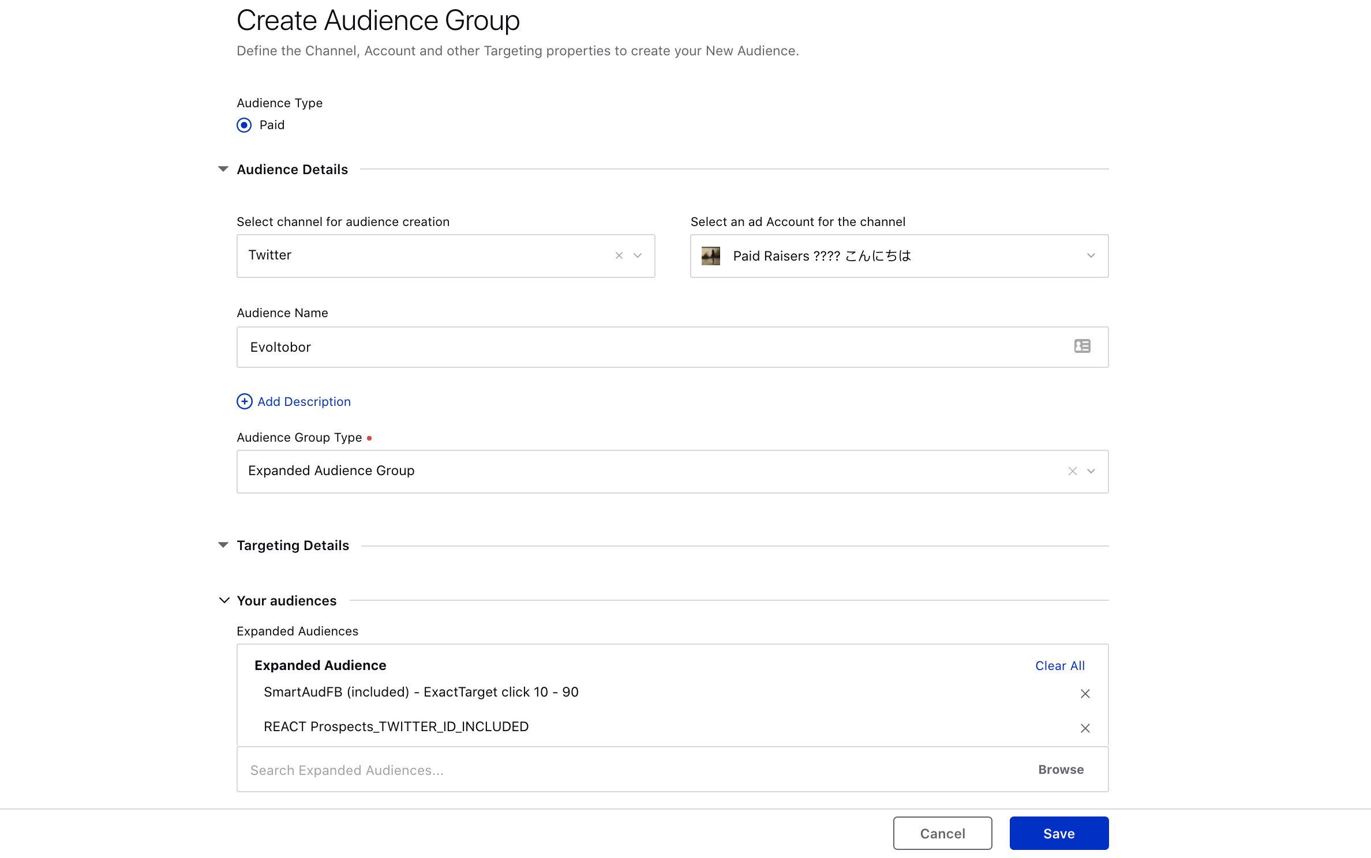1371x858 pixels.
Task: Browse for additional expanded audiences
Action: [1059, 769]
